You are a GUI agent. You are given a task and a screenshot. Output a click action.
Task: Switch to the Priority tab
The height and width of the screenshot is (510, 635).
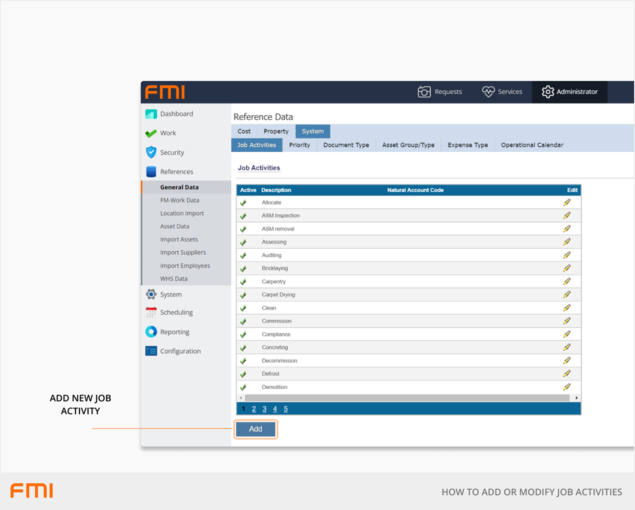pyautogui.click(x=300, y=145)
